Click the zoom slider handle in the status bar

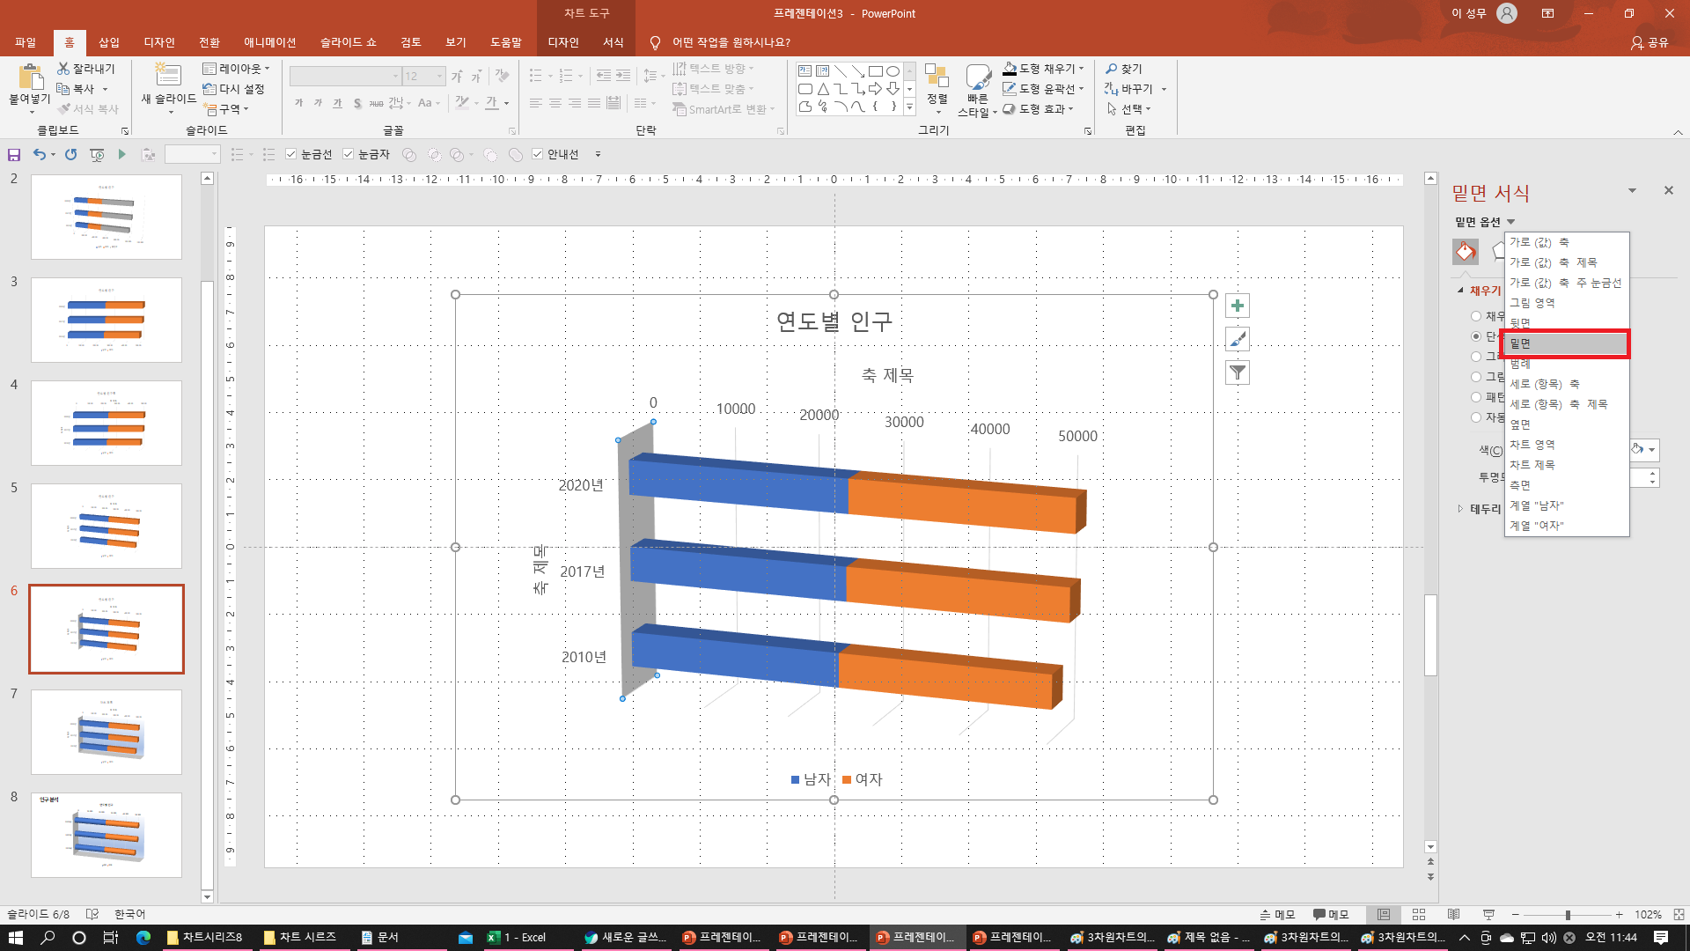[1568, 915]
